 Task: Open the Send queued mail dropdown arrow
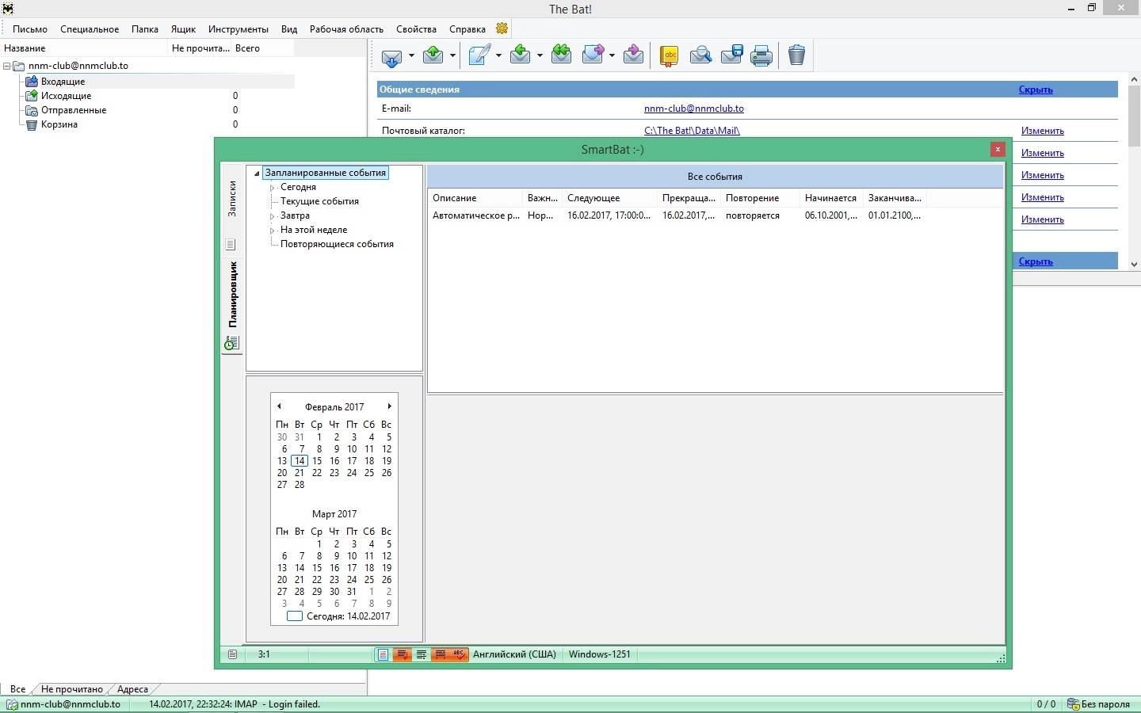[x=452, y=55]
